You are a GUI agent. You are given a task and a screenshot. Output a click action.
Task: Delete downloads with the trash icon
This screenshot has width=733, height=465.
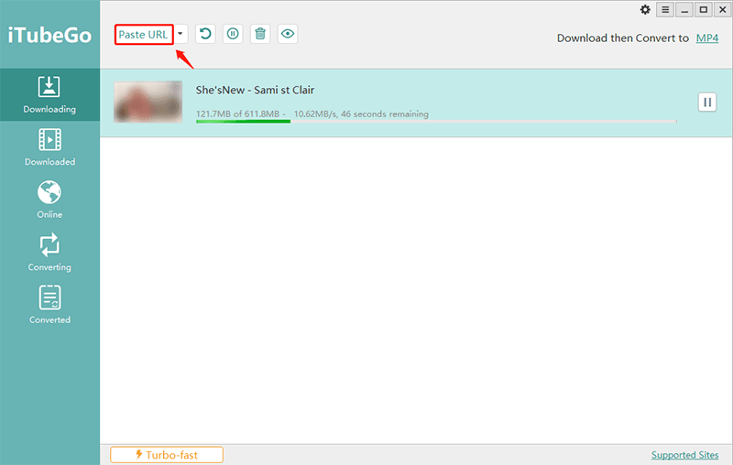[260, 34]
